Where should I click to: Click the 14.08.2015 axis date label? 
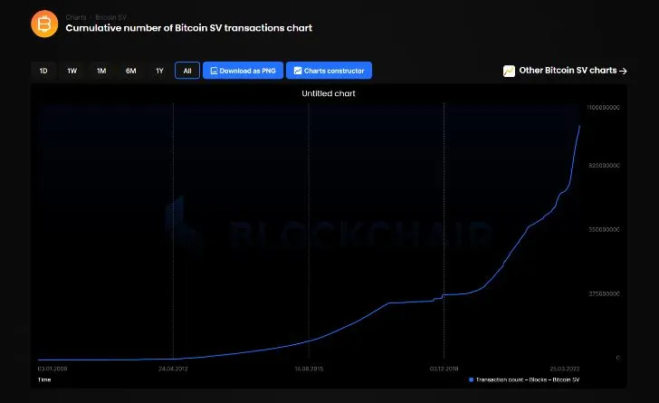[x=309, y=369]
